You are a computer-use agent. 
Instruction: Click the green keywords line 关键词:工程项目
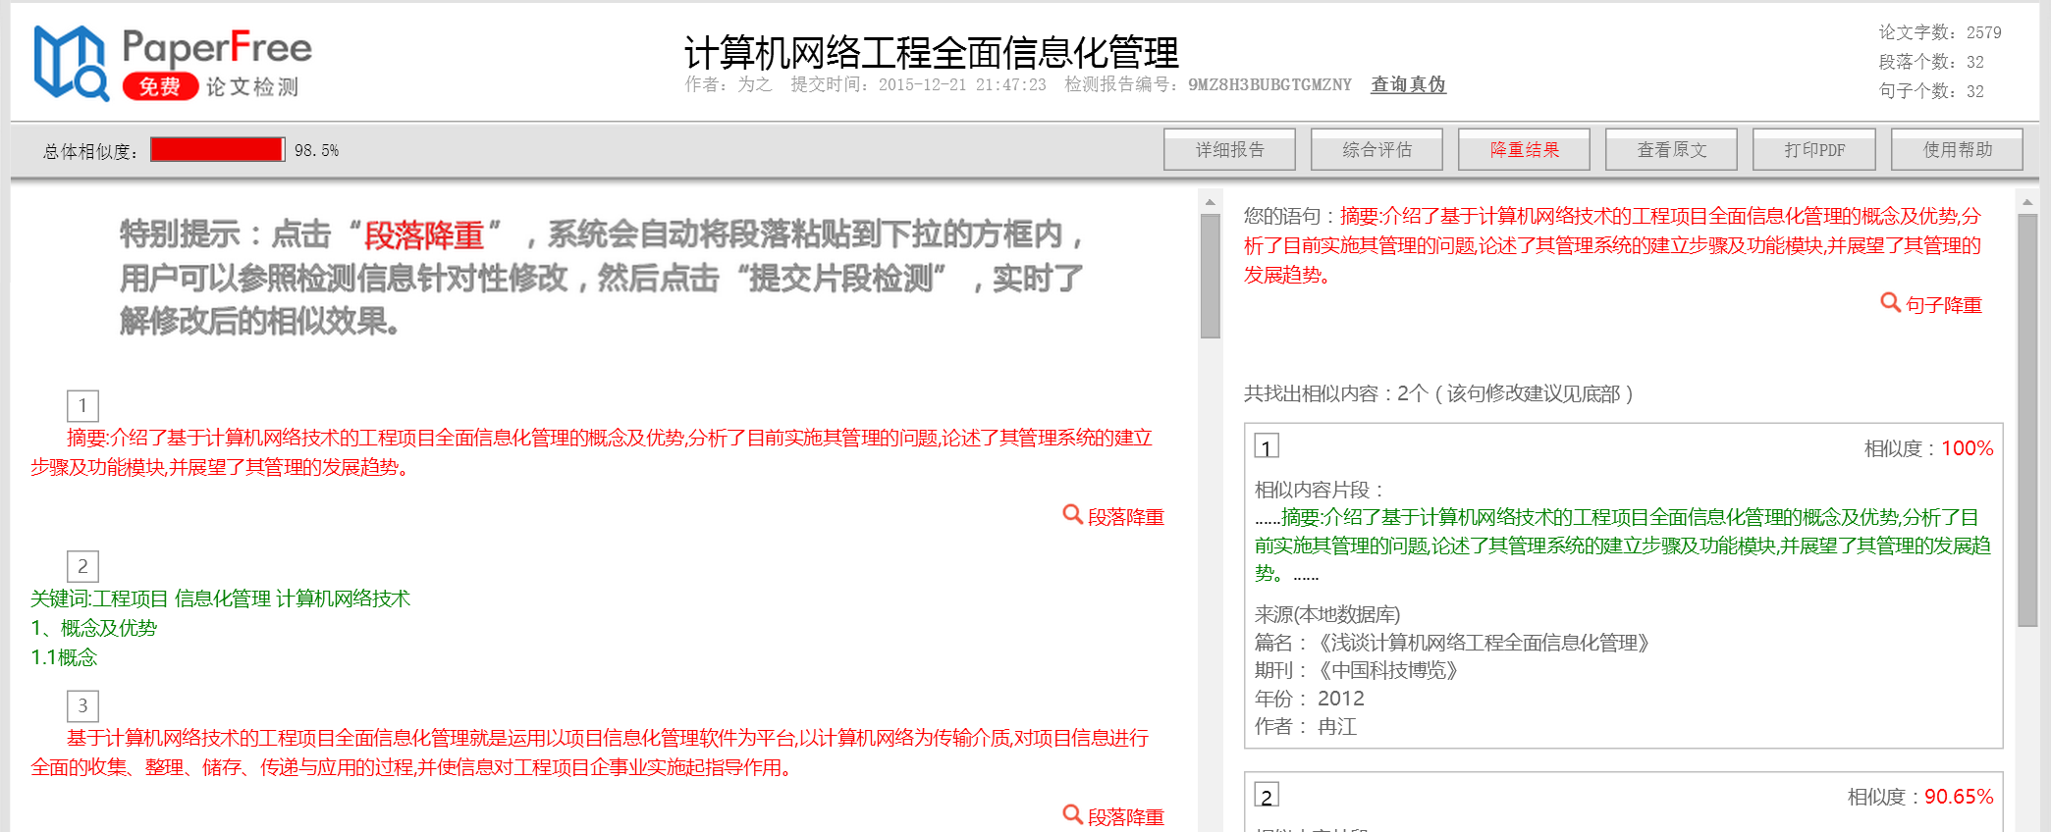coord(220,598)
